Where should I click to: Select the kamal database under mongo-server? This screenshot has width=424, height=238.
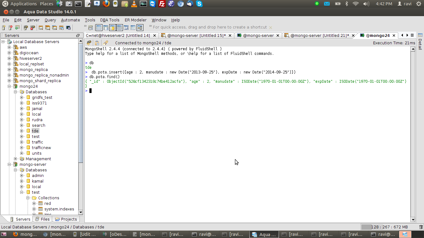[x=38, y=181]
